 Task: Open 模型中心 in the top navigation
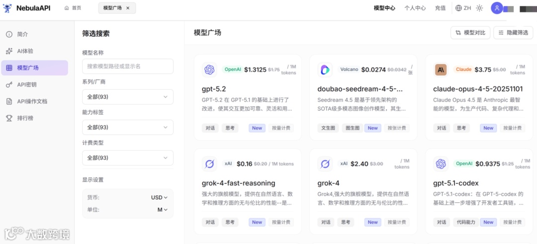tap(384, 8)
